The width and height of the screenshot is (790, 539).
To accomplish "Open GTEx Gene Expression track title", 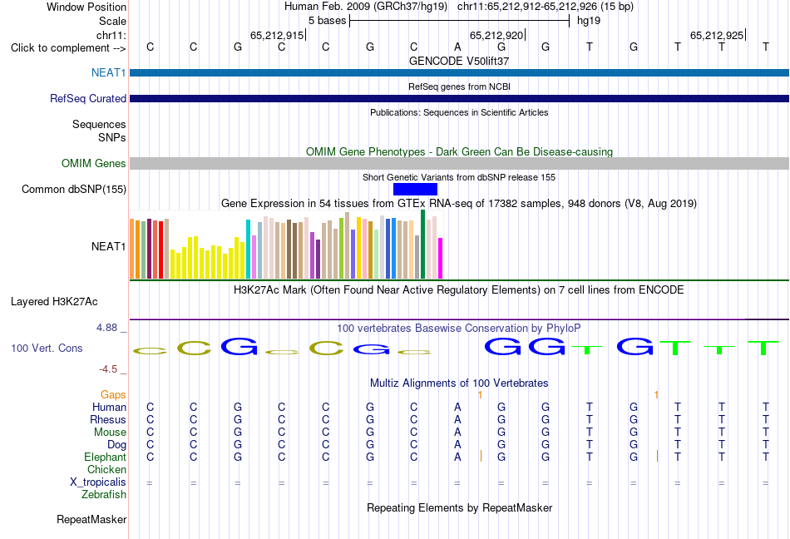I will click(459, 204).
